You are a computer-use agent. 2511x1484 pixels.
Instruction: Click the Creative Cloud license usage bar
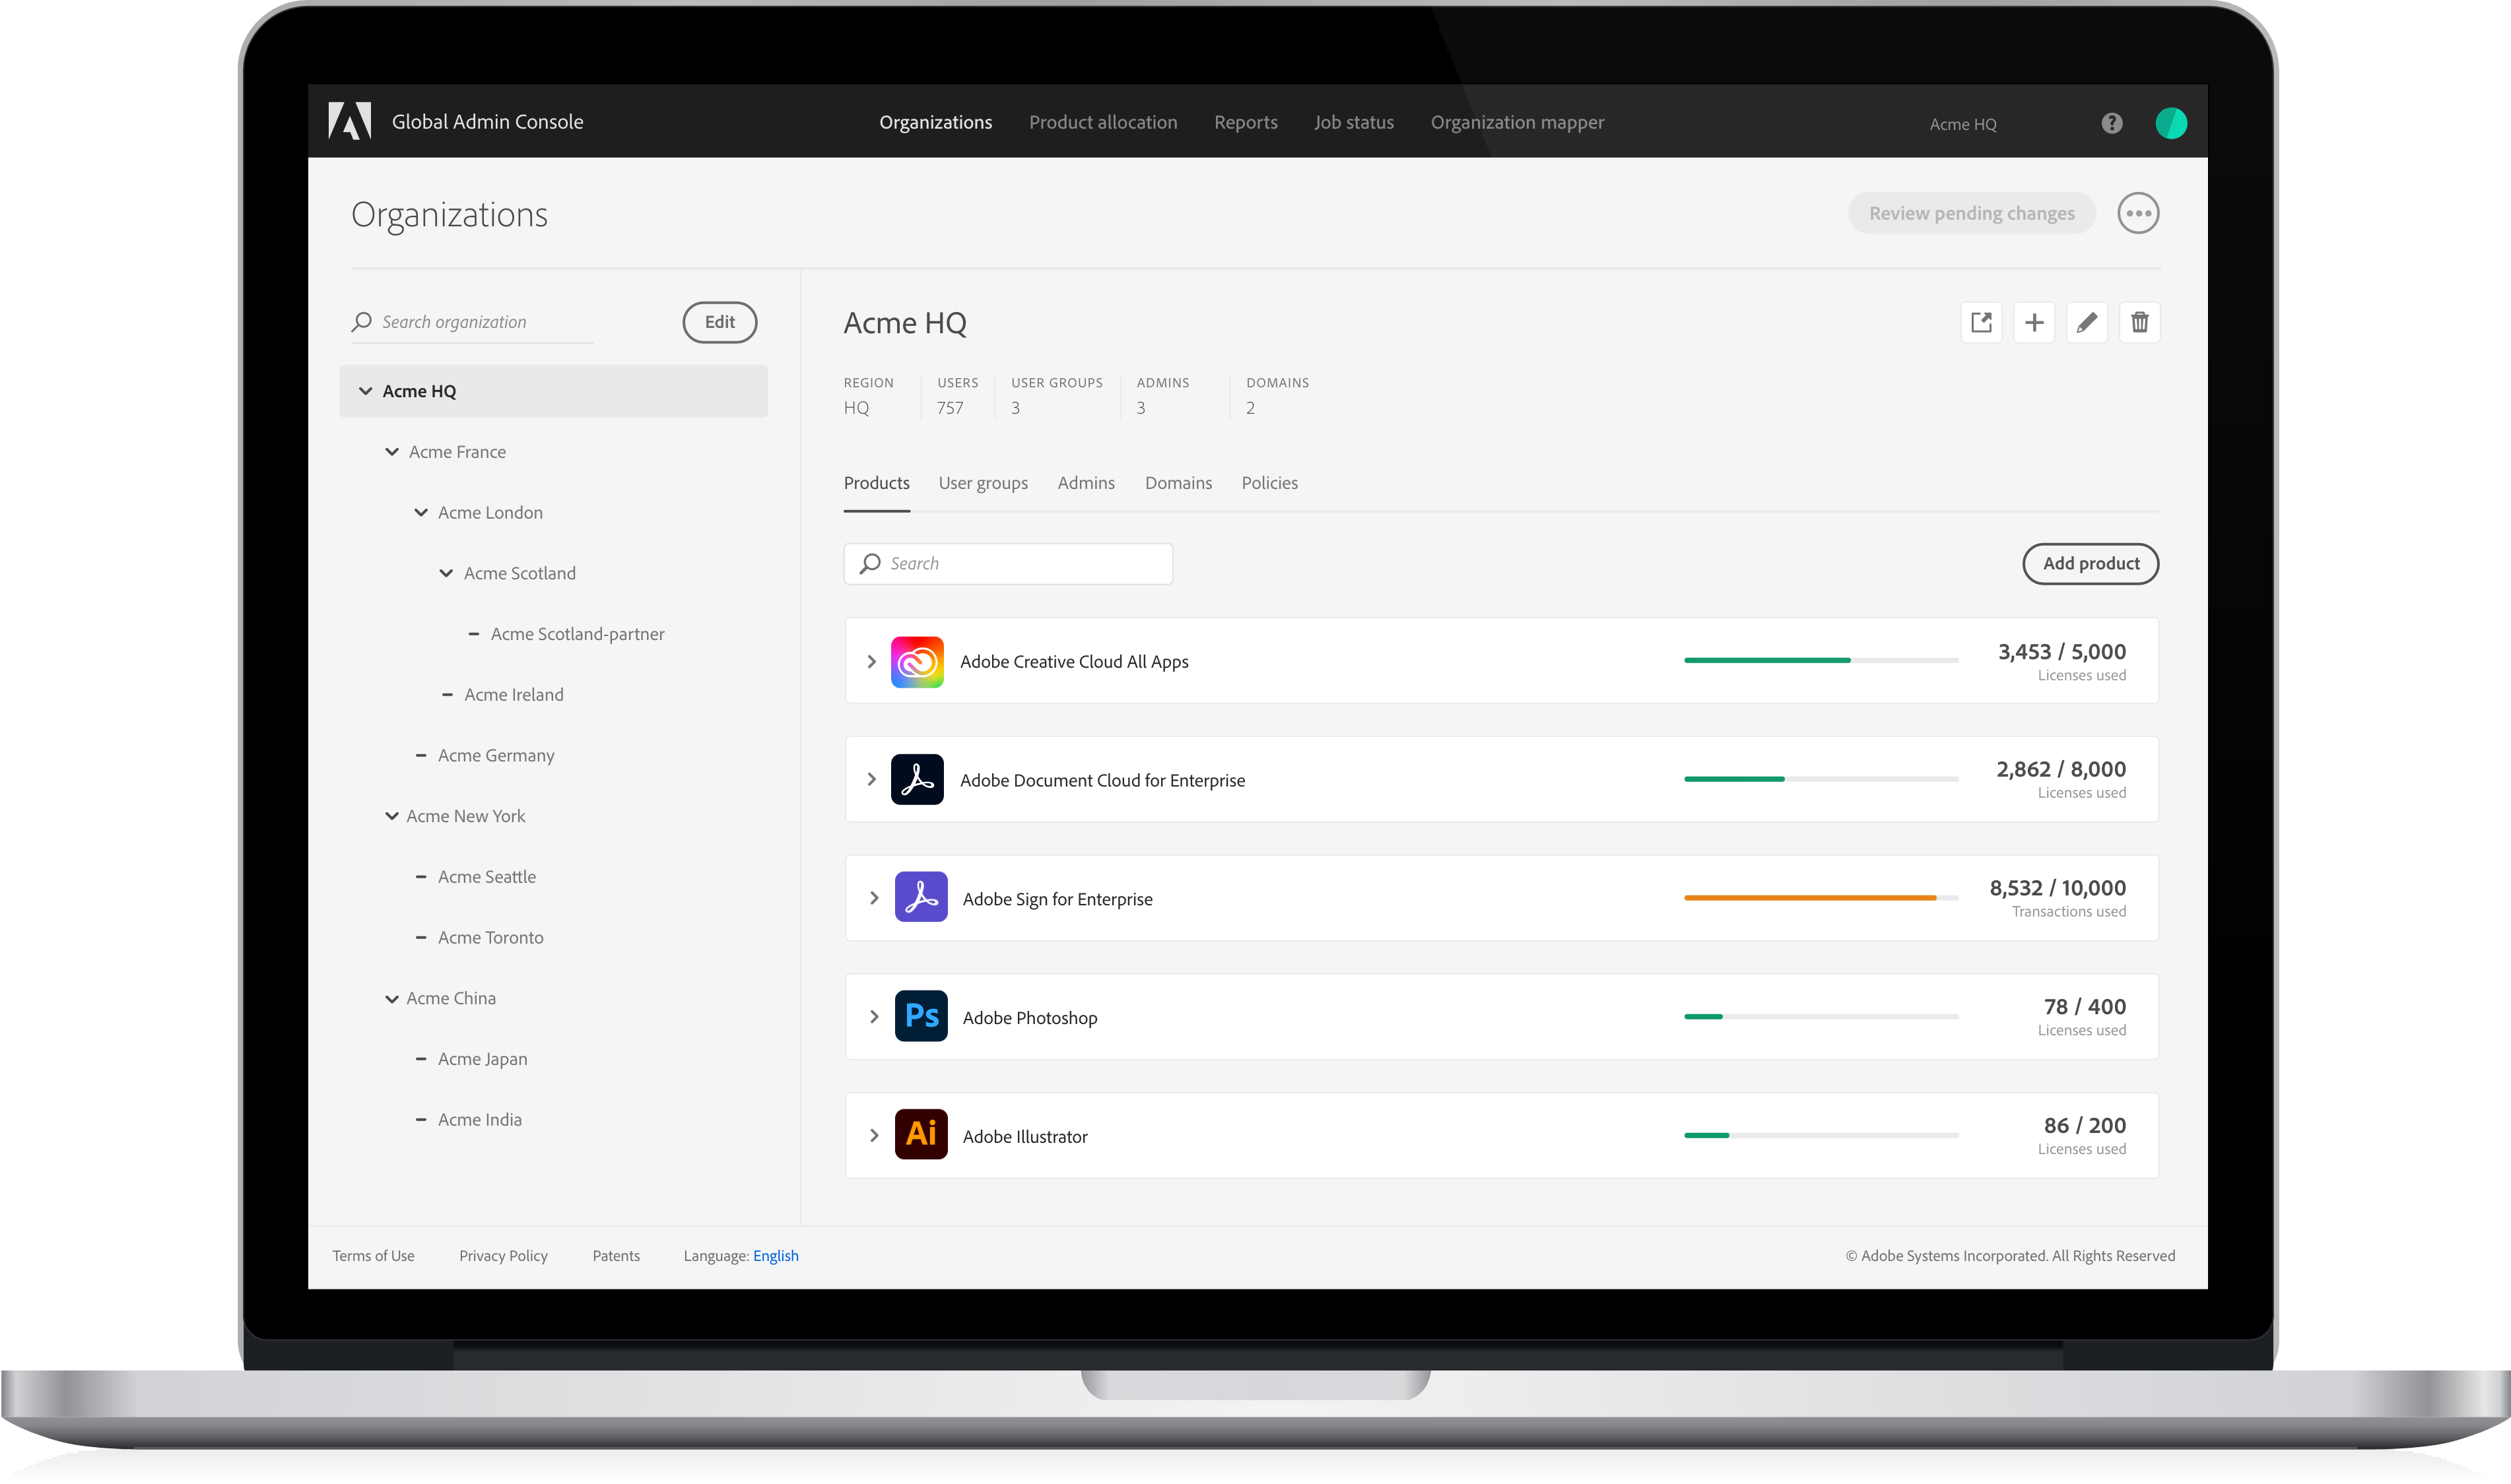1821,660
